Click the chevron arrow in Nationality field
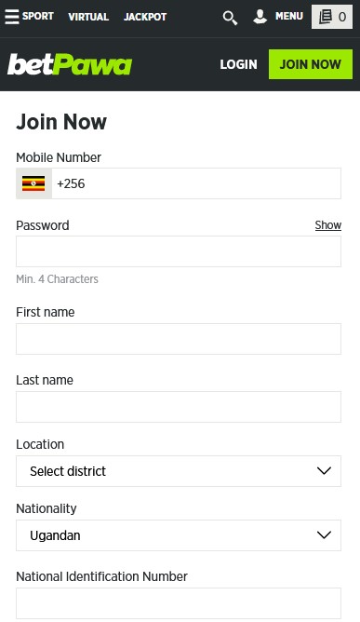 click(324, 535)
